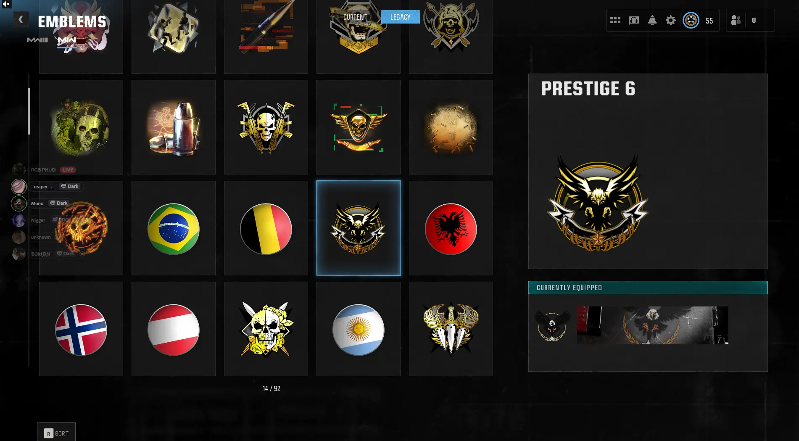Select the Prestige 6 eagle emblem tile
The width and height of the screenshot is (799, 441).
[x=359, y=228]
